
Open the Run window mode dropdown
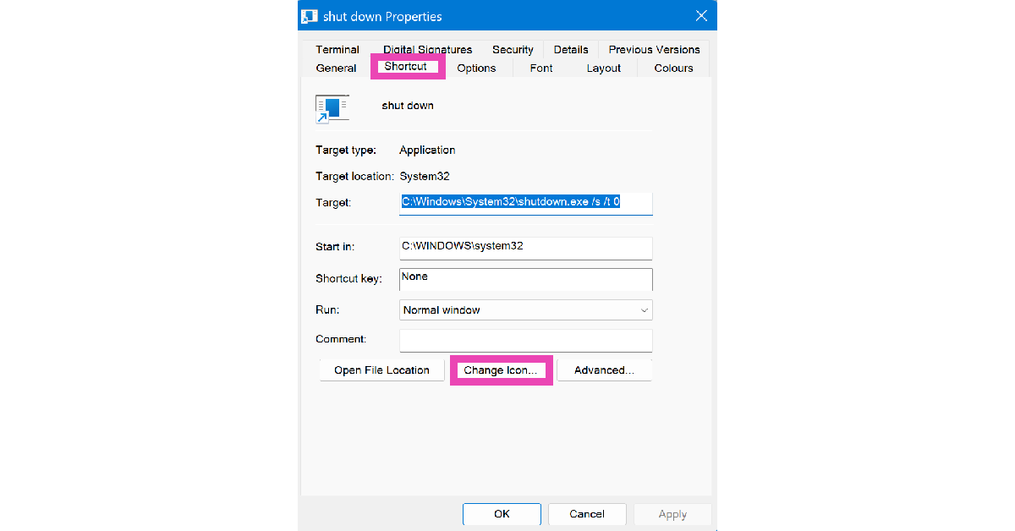tap(525, 310)
